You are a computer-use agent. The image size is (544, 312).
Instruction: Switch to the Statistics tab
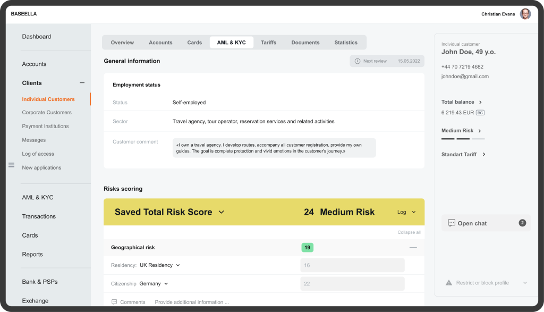point(346,42)
